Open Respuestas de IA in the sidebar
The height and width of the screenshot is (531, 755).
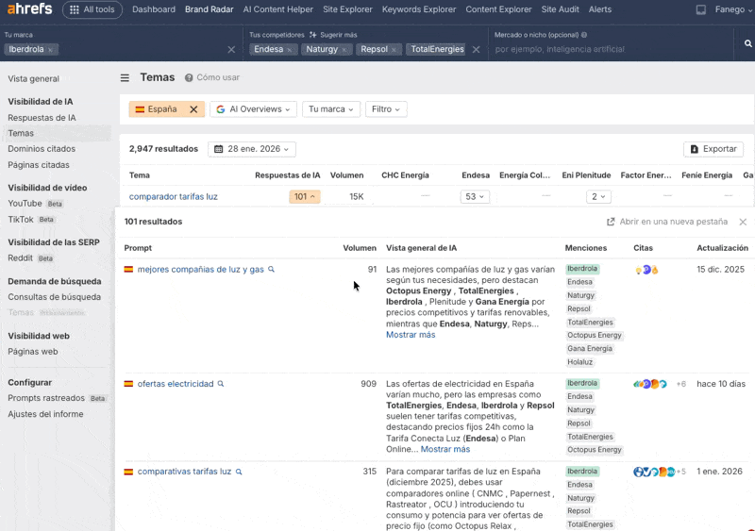click(x=42, y=118)
